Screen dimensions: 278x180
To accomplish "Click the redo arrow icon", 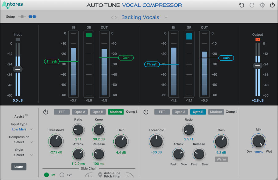I will pyautogui.click(x=251, y=5).
